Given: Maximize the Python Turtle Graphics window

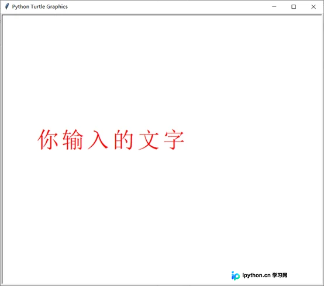Looking at the screenshot, I should pos(294,6).
